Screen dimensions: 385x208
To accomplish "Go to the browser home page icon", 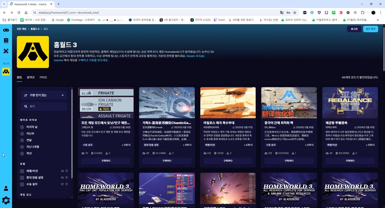I will pyautogui.click(x=26, y=12).
